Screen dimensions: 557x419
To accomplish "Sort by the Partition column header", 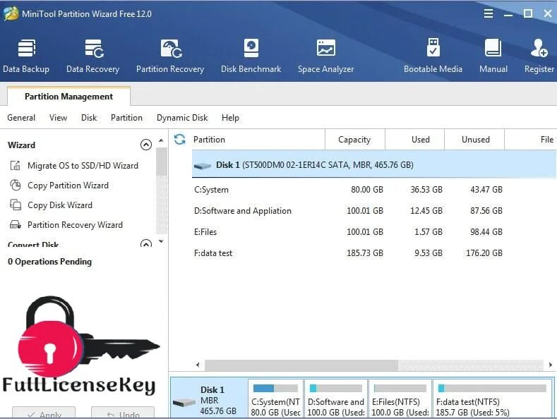I will tap(258, 140).
